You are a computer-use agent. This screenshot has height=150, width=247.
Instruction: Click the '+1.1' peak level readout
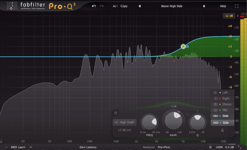(x=244, y=14)
